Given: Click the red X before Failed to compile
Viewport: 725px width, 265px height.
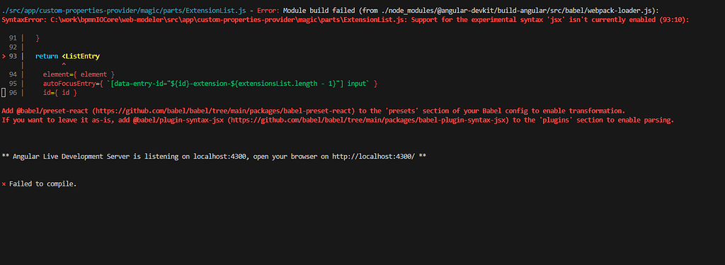Looking at the screenshot, I should tap(4, 184).
